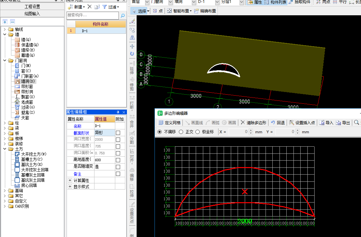Open 工程设置 section

pos(32,7)
